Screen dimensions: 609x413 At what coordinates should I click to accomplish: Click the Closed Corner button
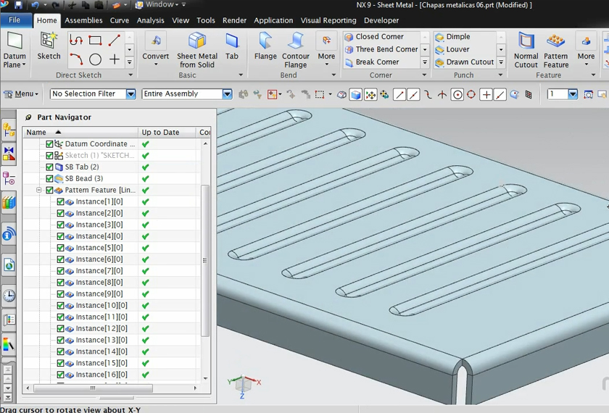pos(378,36)
